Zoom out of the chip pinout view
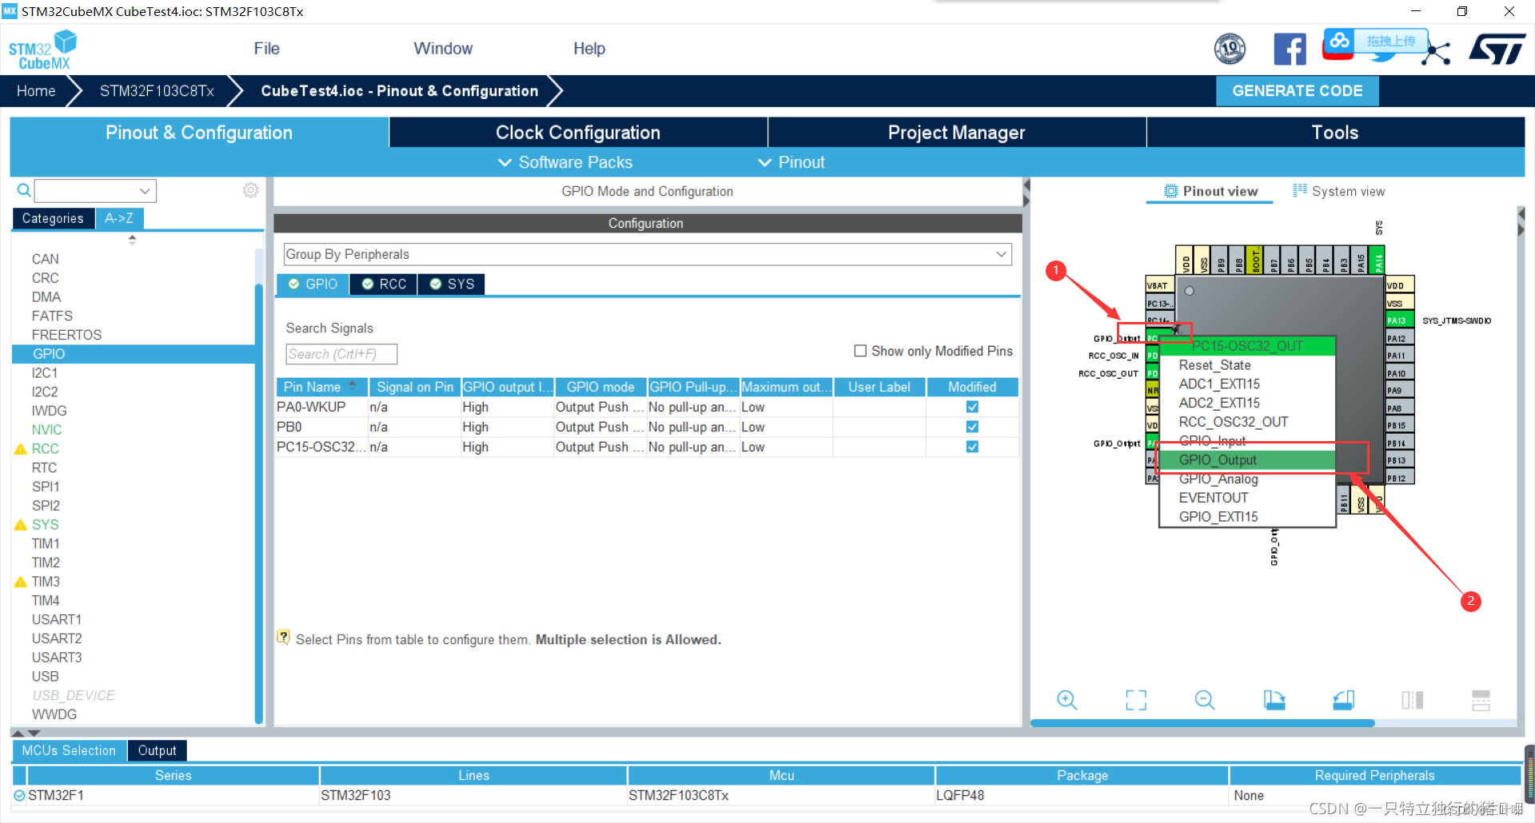 1205,700
